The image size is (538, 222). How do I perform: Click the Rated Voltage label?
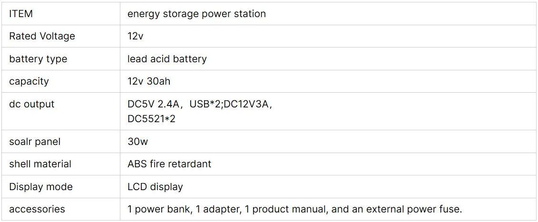pyautogui.click(x=42, y=37)
